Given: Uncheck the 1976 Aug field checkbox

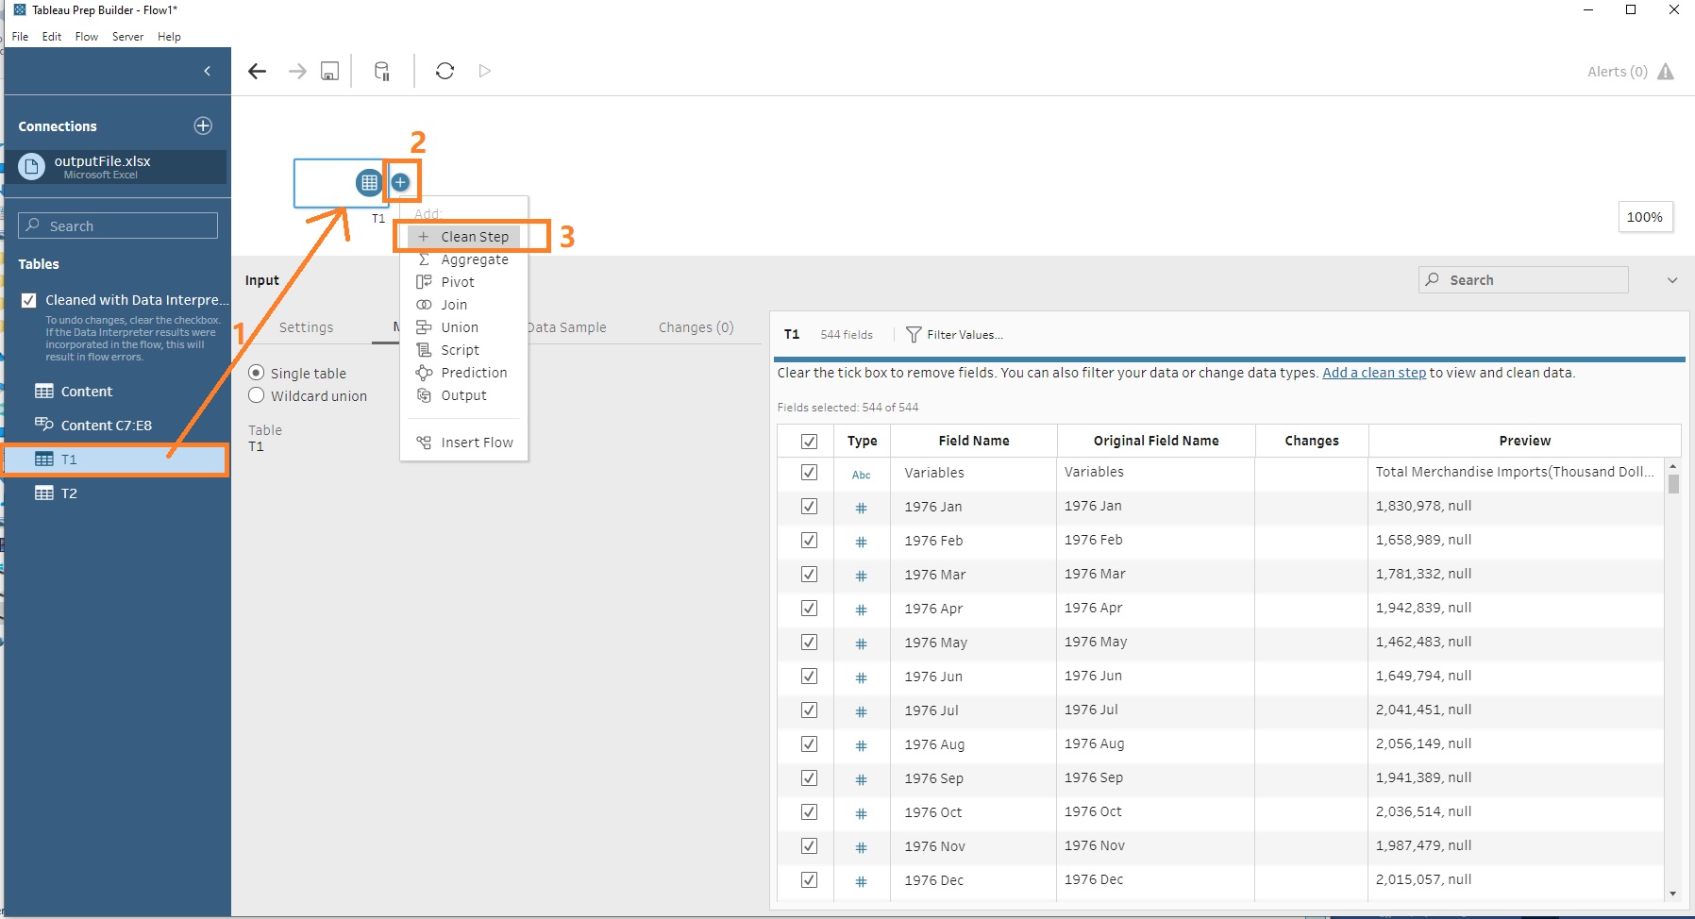Looking at the screenshot, I should (809, 744).
